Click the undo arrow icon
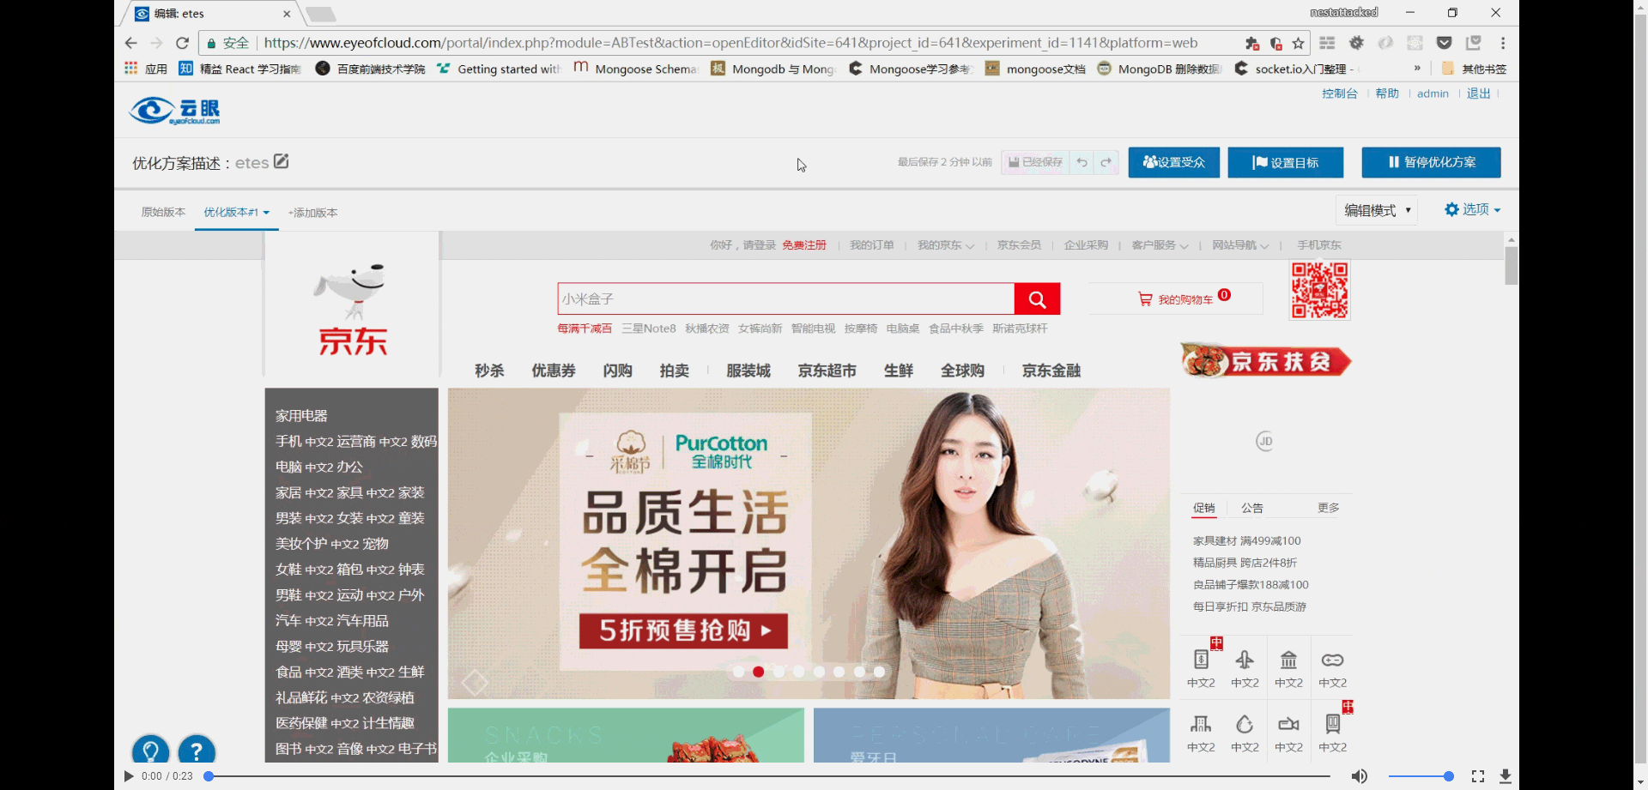The width and height of the screenshot is (1648, 790). click(1081, 162)
